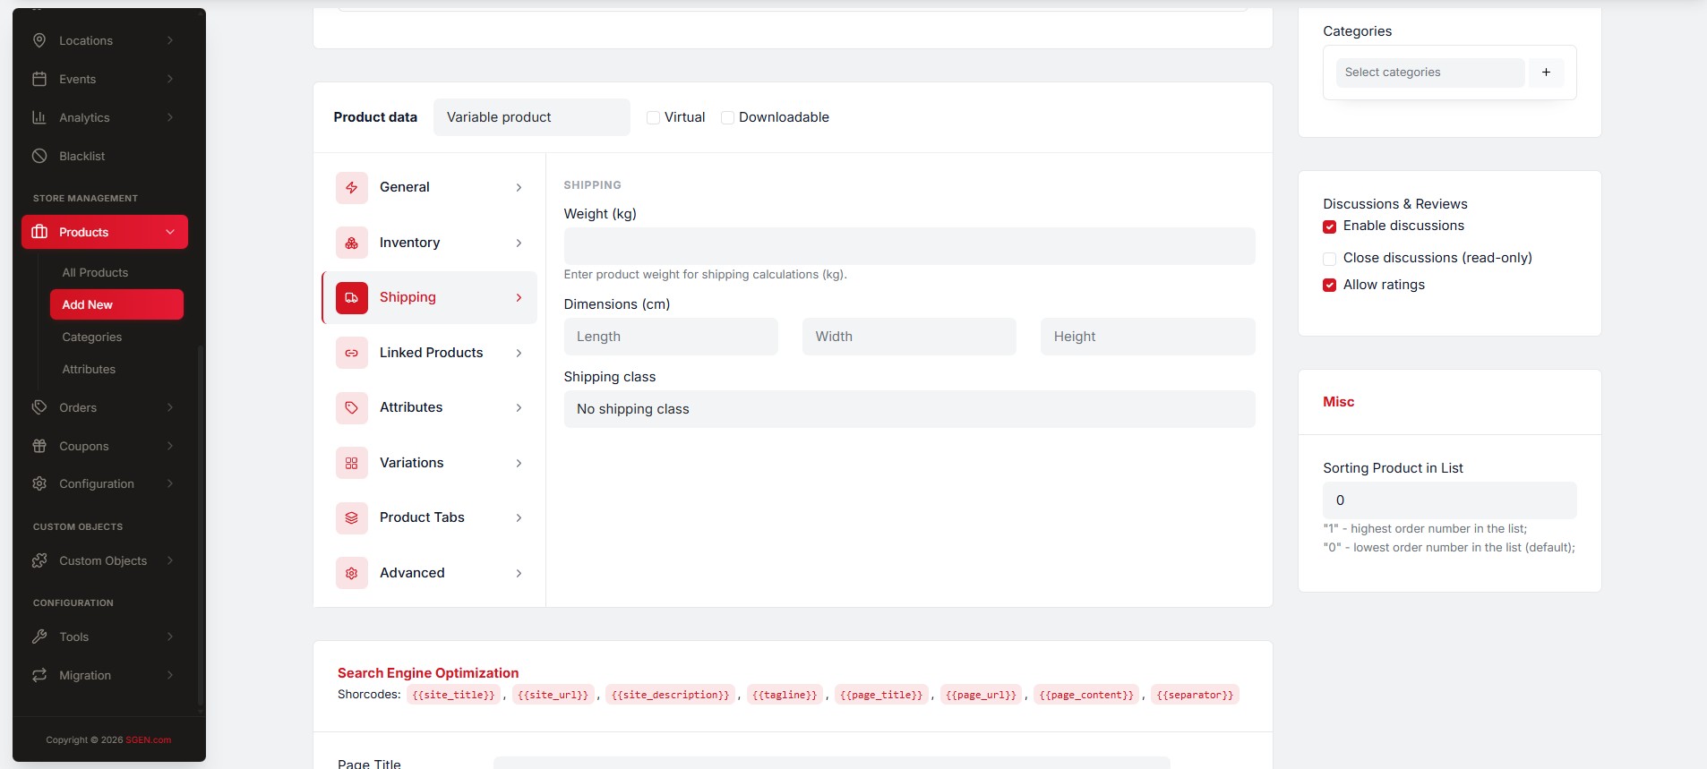Image resolution: width=1707 pixels, height=769 pixels.
Task: Click the {{tagline}} shortcode
Action: (x=785, y=695)
